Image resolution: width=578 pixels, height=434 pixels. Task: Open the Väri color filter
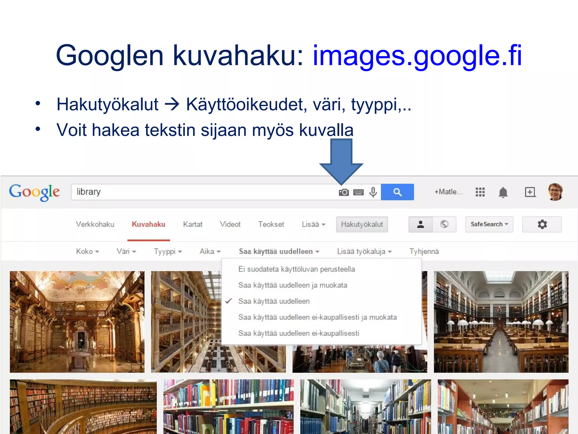[126, 251]
